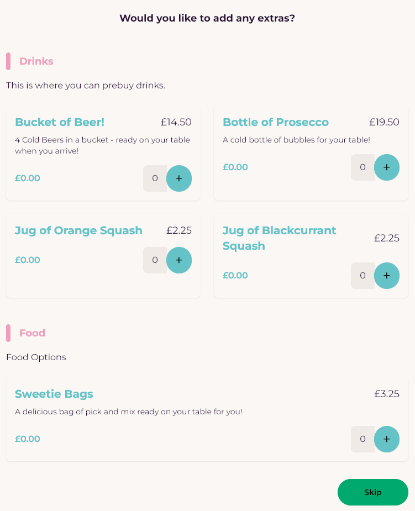This screenshot has width=415, height=511.
Task: Click plus for Jug of Blackcurrant Squash
Action: (x=387, y=275)
